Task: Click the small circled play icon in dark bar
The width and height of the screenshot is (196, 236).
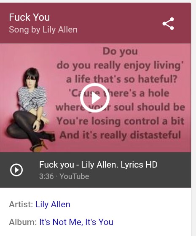Action: pos(16,170)
